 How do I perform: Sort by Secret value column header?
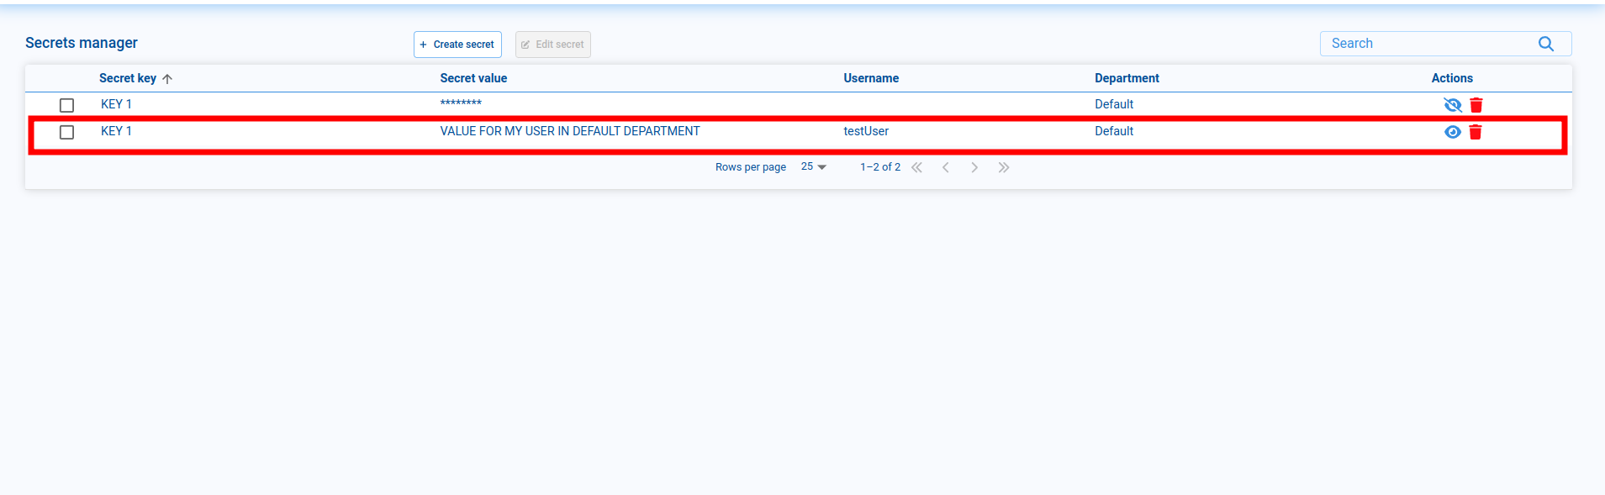473,78
